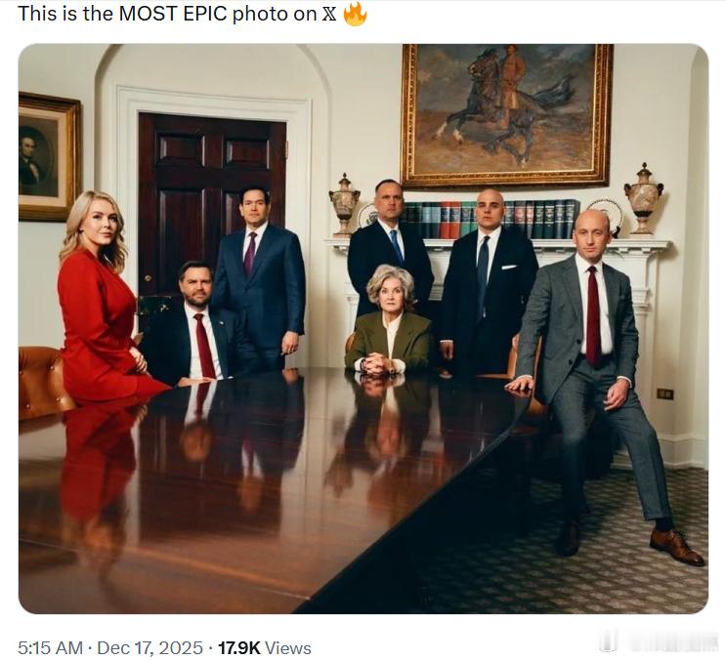
Task: Open the 5:15 AM timestamp link
Action: [x=50, y=647]
